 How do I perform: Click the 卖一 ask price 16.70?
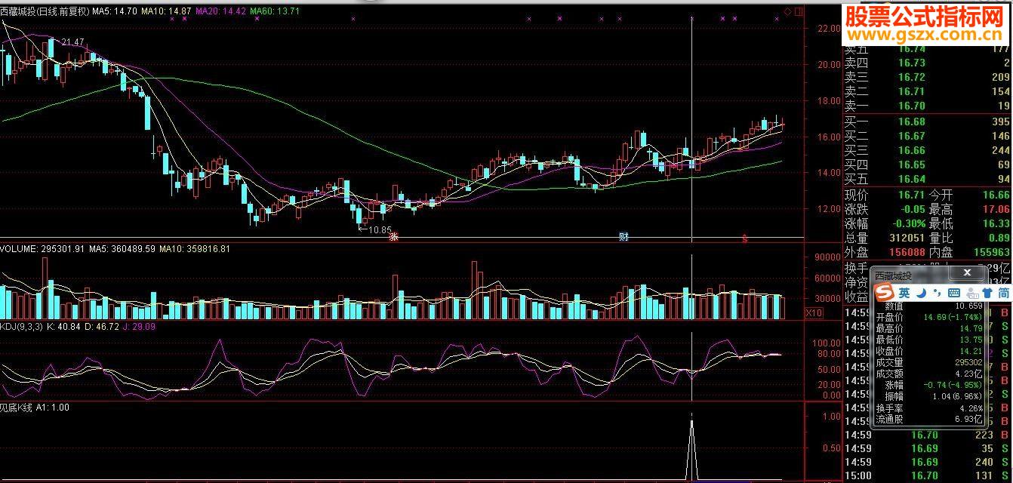(912, 106)
